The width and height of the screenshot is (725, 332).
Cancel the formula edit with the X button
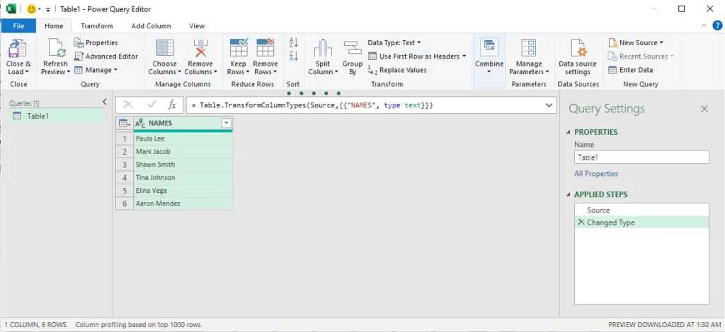(x=128, y=105)
